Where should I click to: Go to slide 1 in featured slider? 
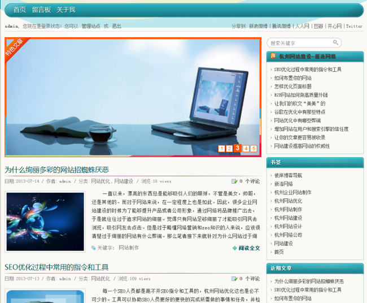point(221,149)
